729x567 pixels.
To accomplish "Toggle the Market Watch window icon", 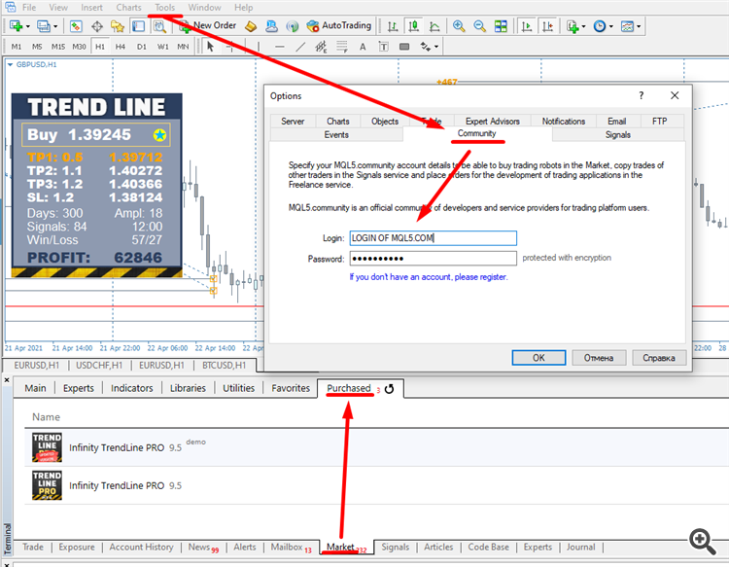I will tap(76, 26).
